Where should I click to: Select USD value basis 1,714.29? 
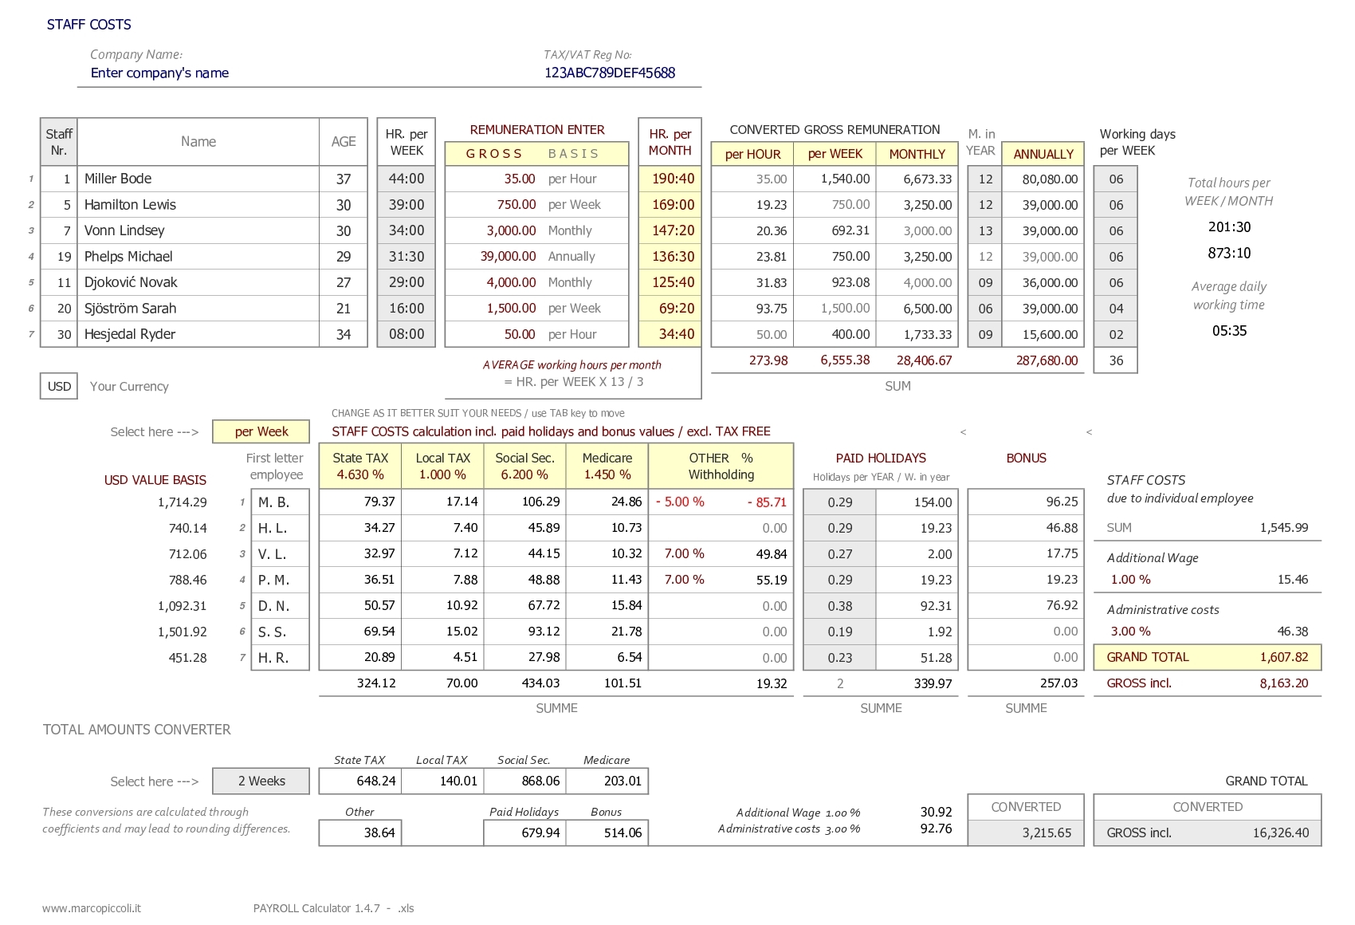(x=183, y=502)
